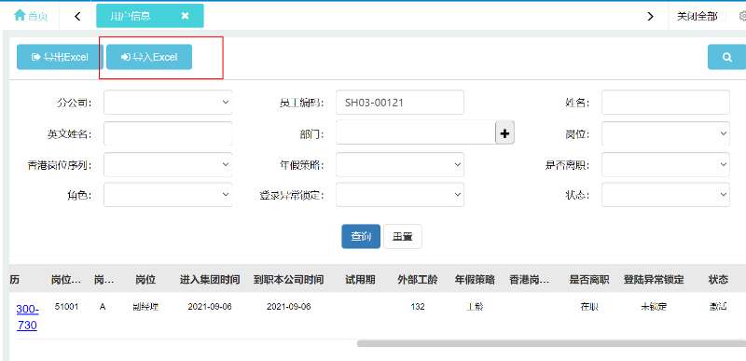Expand the 登录异常锁定 dropdown
Screen dimensions: 746x361
pos(400,195)
